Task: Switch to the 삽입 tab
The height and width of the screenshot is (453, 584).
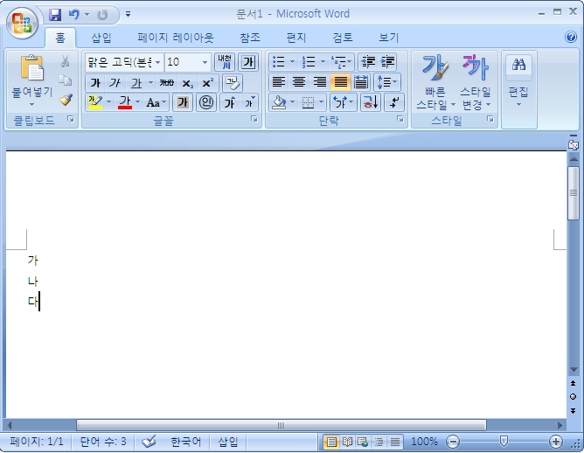Action: 101,38
